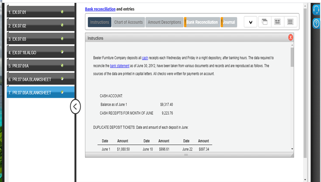Screen dimensions: 321x182
Task: Open the Amount Descriptions tab
Action: [x=165, y=22]
